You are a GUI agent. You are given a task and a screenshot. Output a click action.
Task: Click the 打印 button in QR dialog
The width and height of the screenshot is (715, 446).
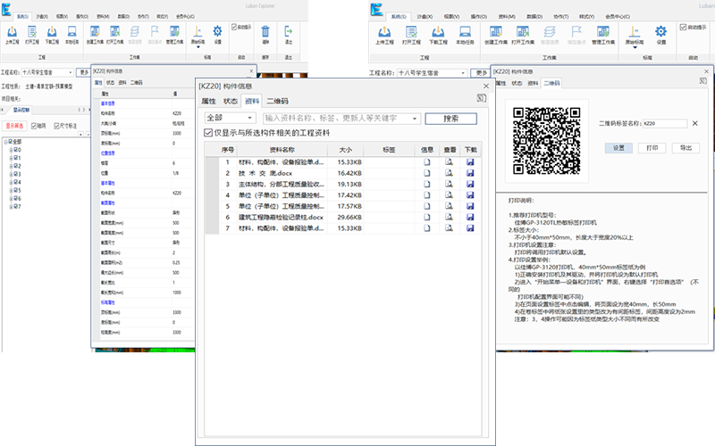652,148
